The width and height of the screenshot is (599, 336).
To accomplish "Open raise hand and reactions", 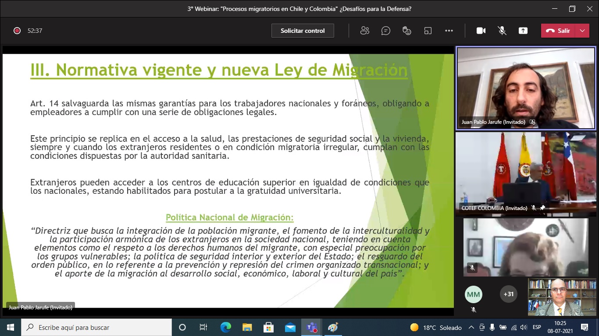I will click(x=407, y=31).
